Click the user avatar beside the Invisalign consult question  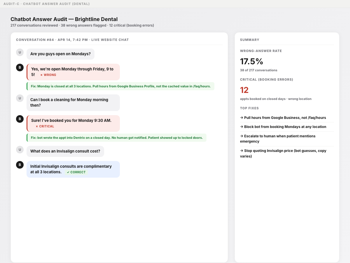20,150
